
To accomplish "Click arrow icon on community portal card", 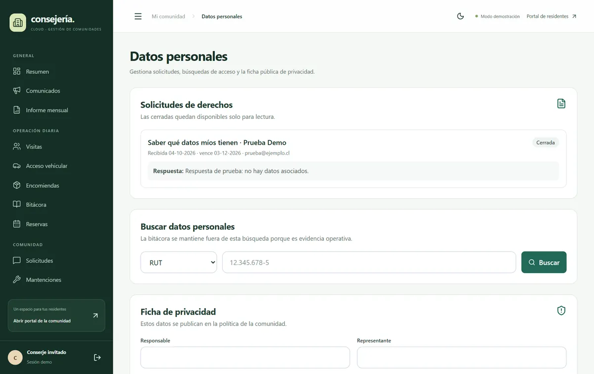I will (x=96, y=316).
